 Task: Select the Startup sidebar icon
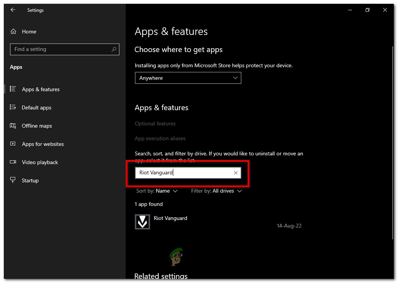[x=13, y=180]
